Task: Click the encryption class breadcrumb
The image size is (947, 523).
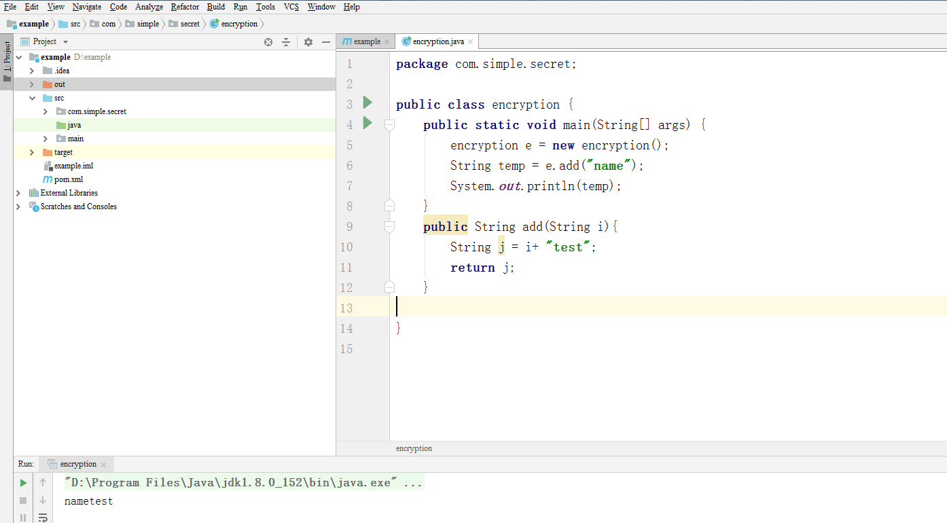Action: pos(234,24)
